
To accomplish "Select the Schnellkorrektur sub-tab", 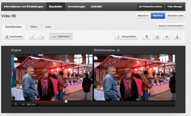I will pos(14,27).
